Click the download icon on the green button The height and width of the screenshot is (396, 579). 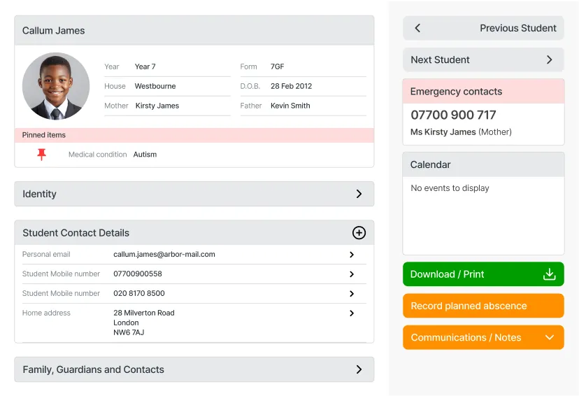[550, 274]
